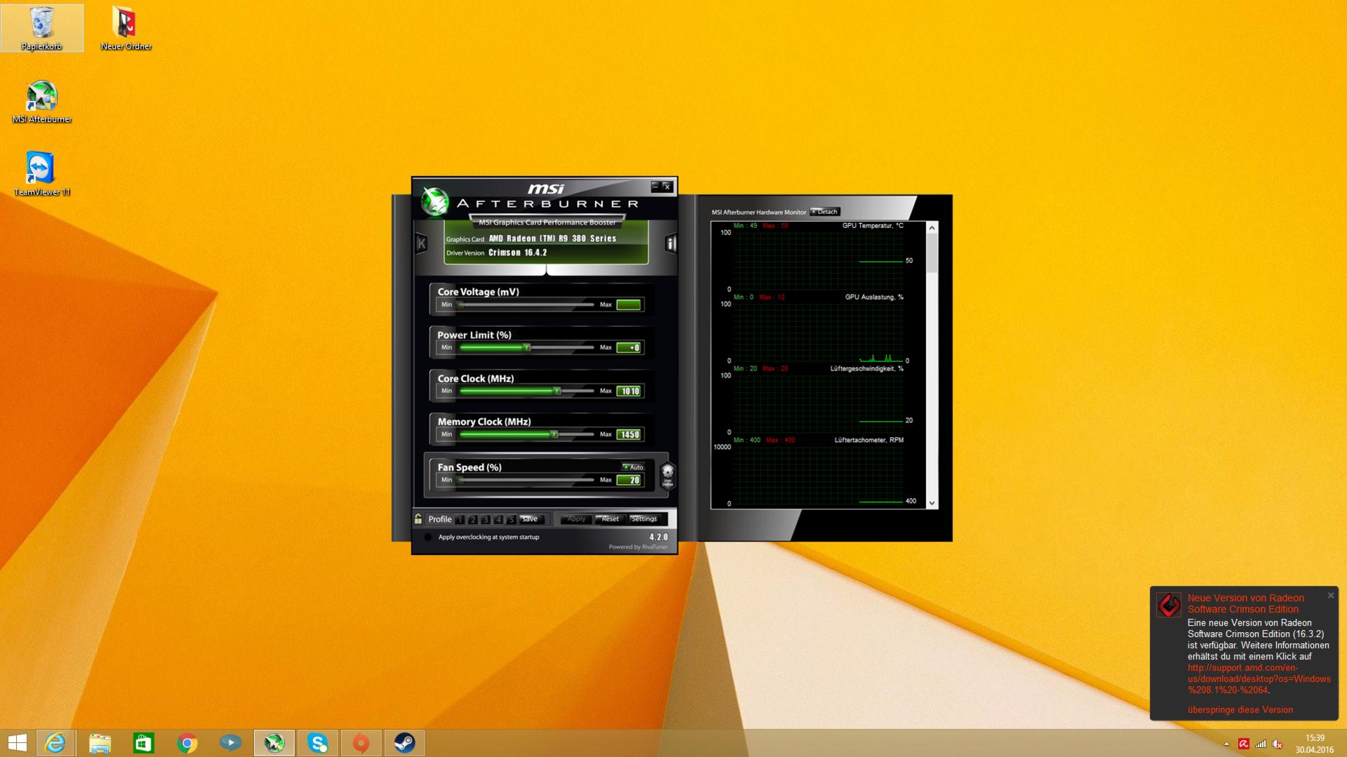The width and height of the screenshot is (1347, 757).
Task: Click the Core Voltage value field
Action: [x=628, y=304]
